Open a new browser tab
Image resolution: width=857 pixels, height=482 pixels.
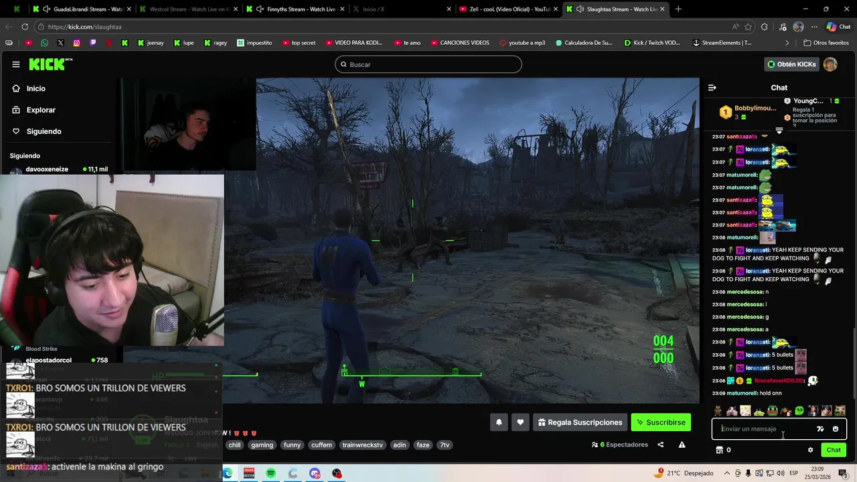(678, 9)
